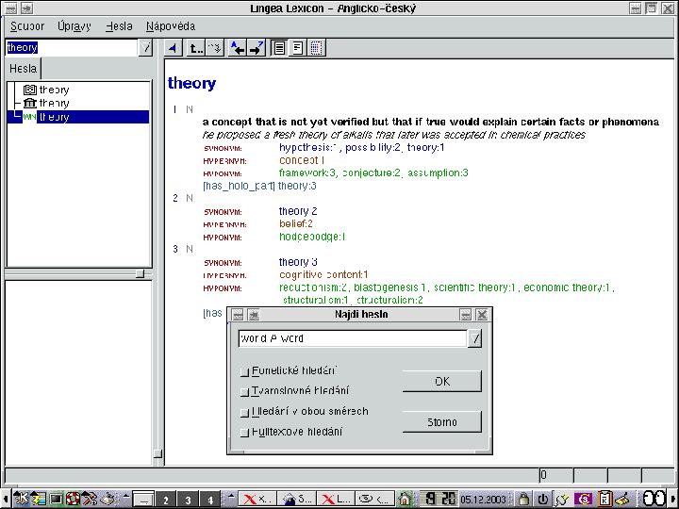Select the dotted grid view icon
This screenshot has width=679, height=509.
pyautogui.click(x=316, y=48)
